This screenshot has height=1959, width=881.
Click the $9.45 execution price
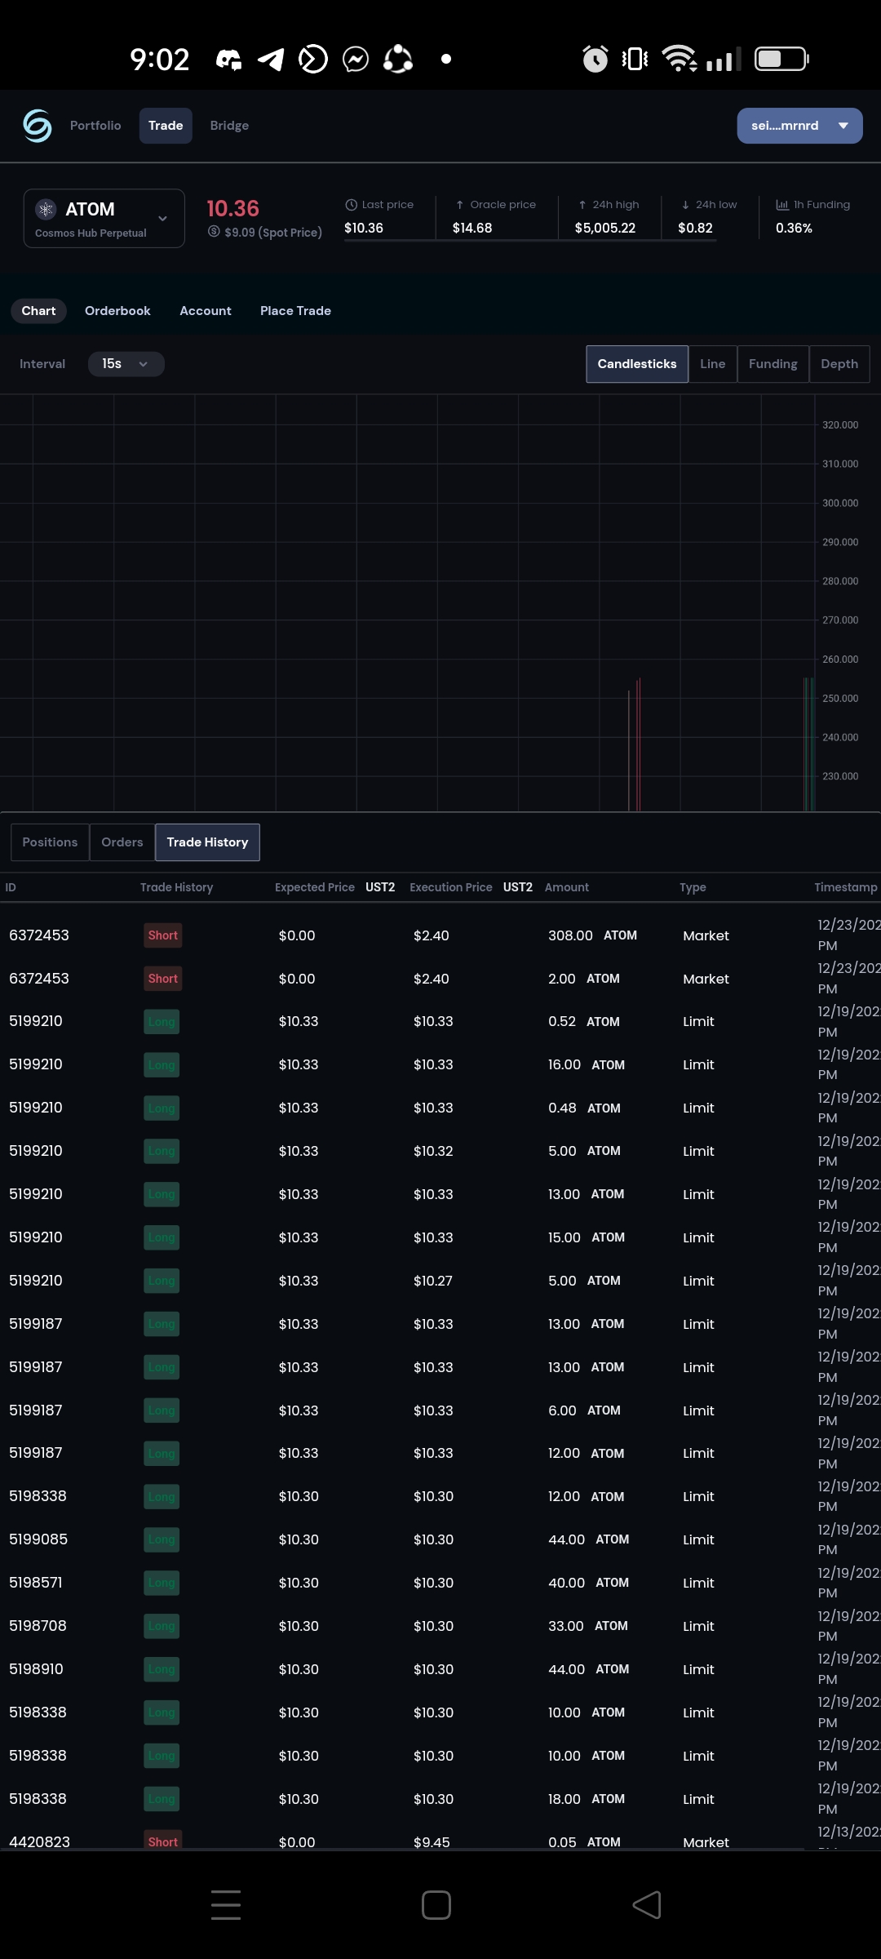coord(432,1842)
